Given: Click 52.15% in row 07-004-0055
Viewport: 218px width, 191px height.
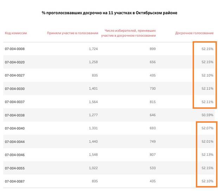Looking at the screenshot, I should tap(207, 168).
